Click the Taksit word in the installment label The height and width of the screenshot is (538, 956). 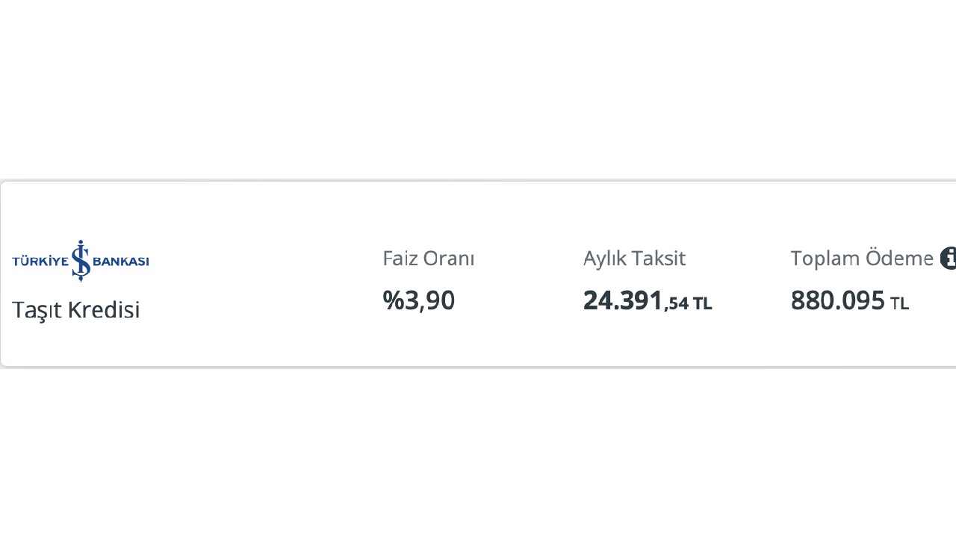(659, 259)
